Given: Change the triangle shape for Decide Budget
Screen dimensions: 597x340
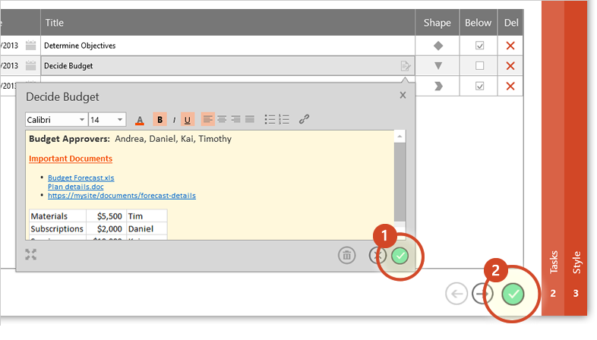Looking at the screenshot, I should click(437, 66).
